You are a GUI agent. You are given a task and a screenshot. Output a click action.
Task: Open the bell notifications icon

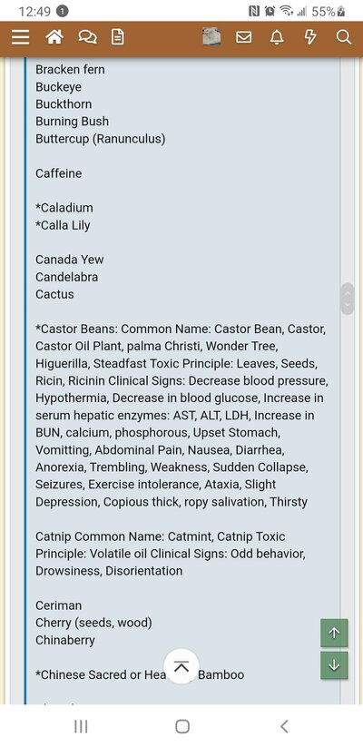click(x=277, y=37)
